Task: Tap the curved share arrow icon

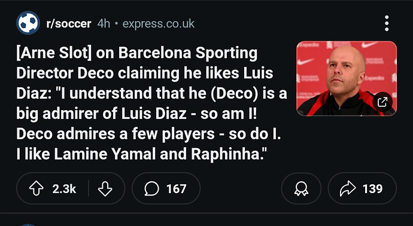Action: coord(348,189)
